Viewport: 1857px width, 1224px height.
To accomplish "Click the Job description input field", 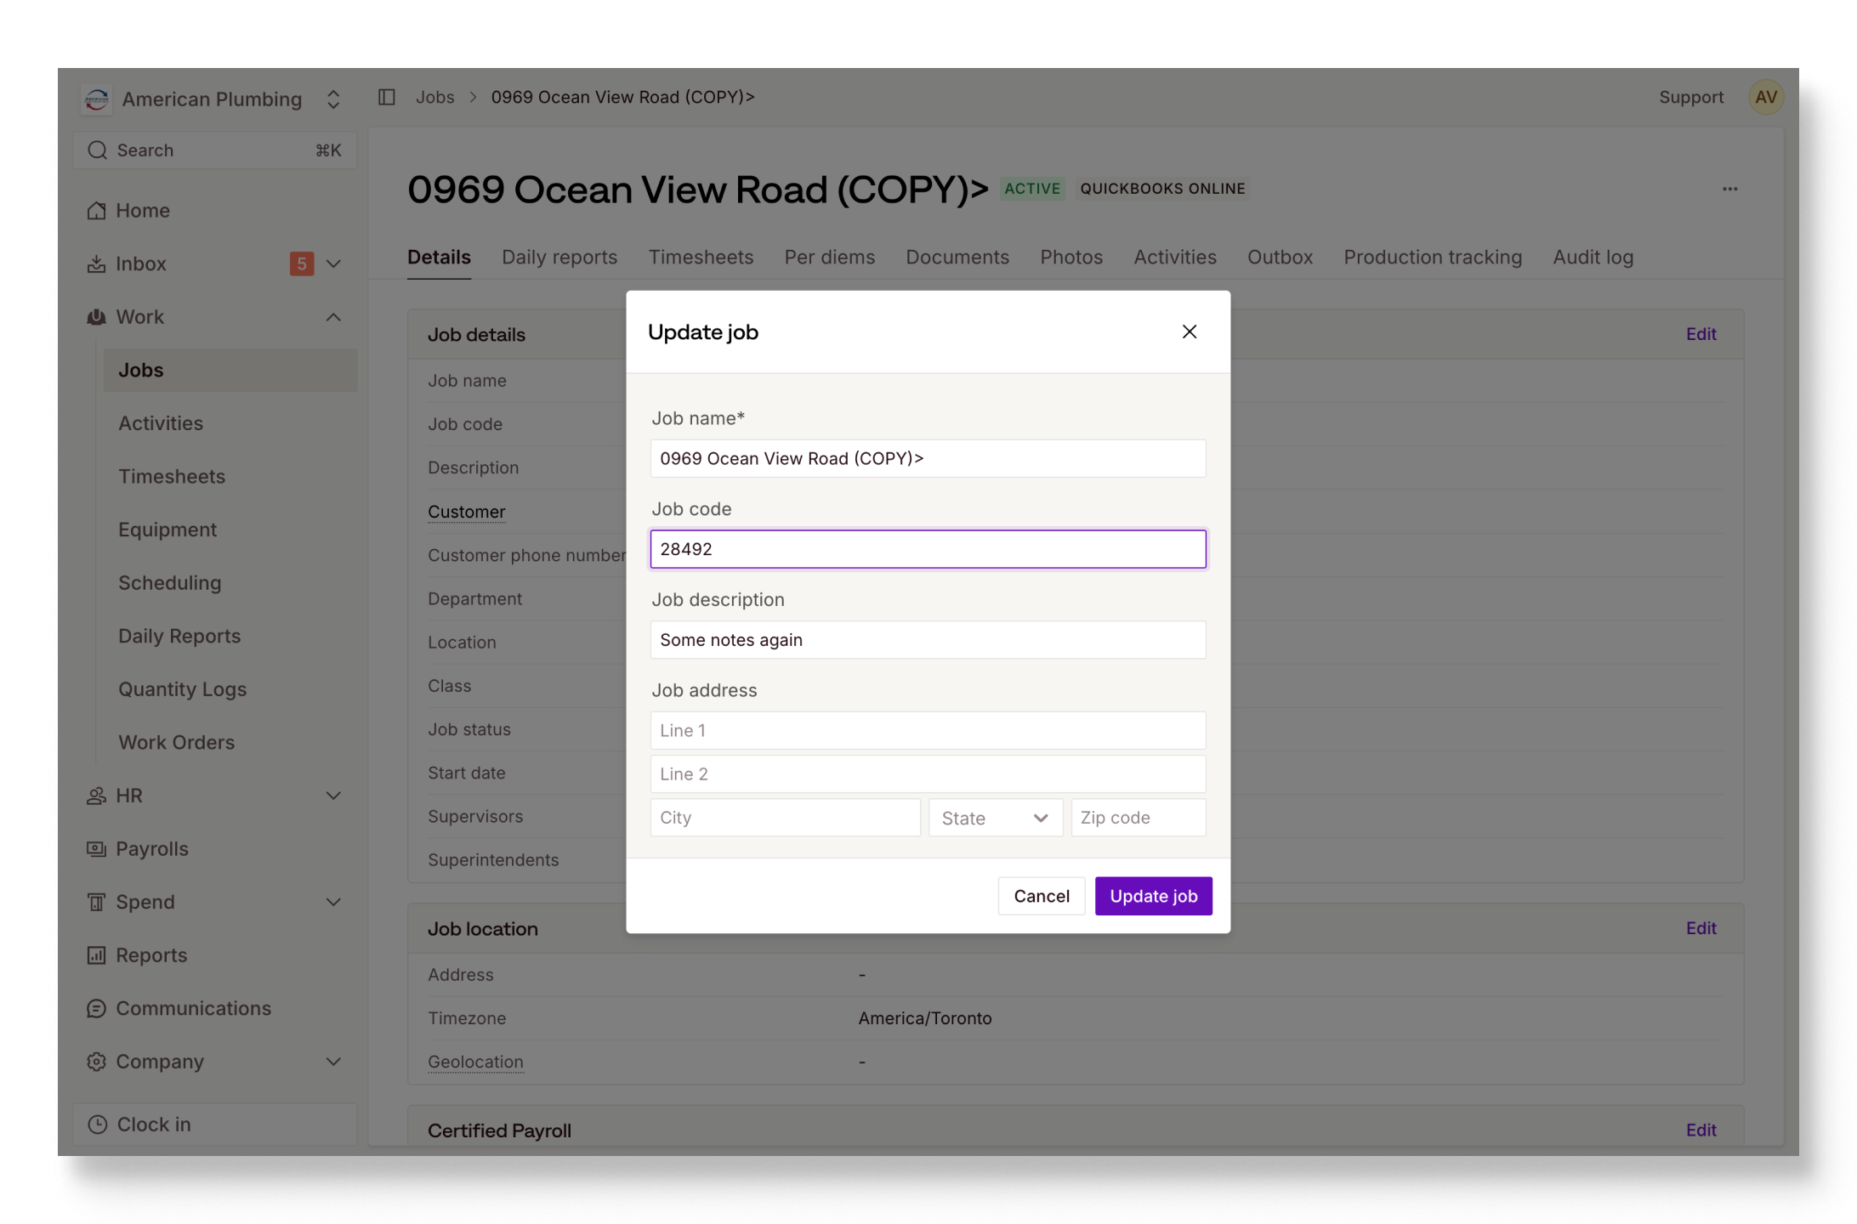I will tap(928, 640).
